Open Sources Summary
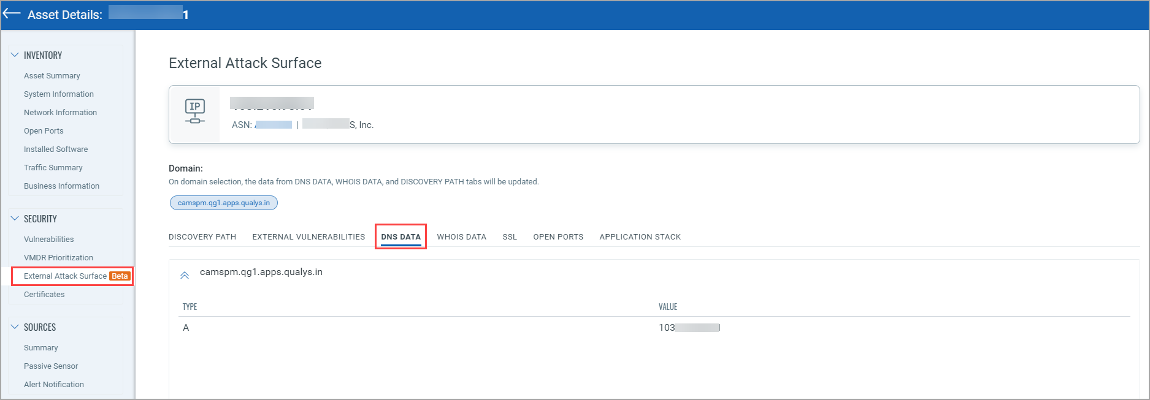Viewport: 1150px width, 400px height. 41,348
